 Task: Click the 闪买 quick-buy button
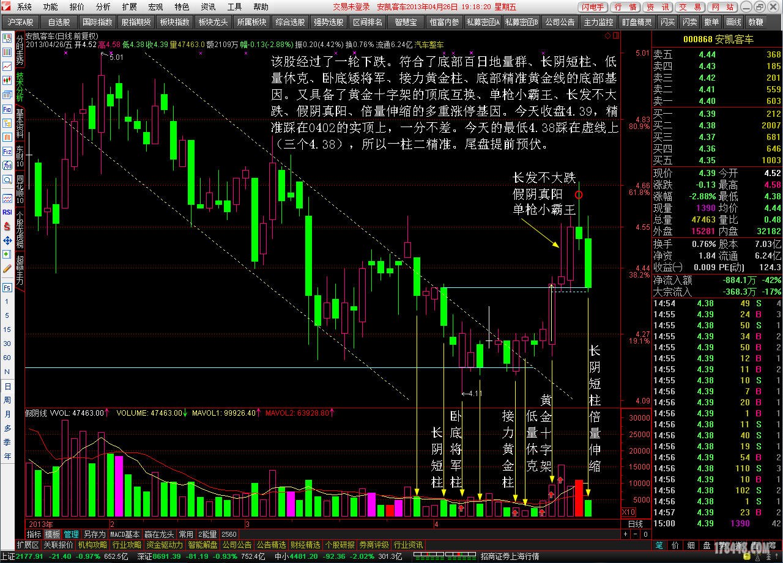[668, 21]
